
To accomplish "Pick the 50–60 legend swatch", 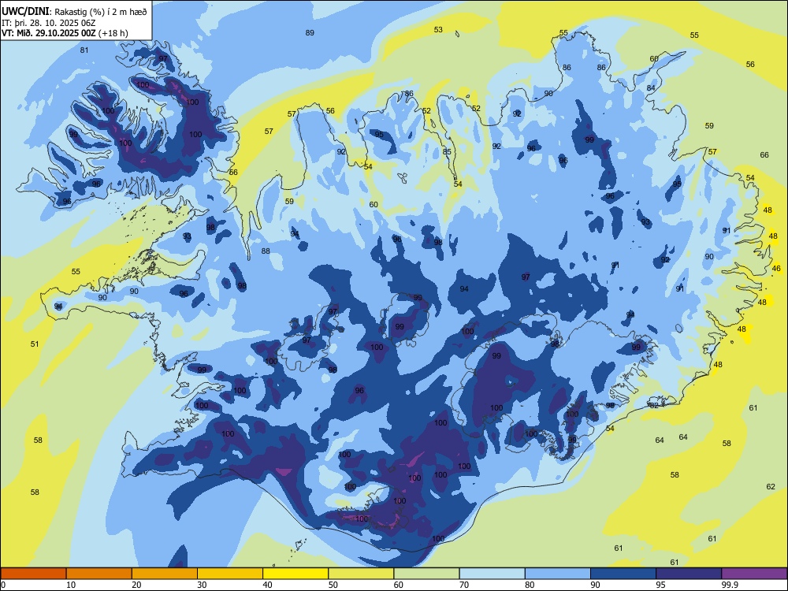I will click(x=361, y=574).
